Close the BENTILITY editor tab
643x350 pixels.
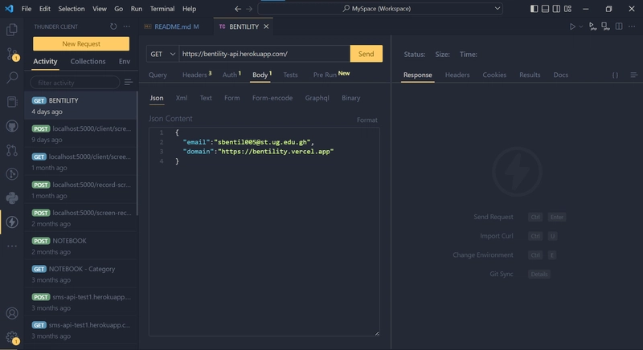point(266,26)
